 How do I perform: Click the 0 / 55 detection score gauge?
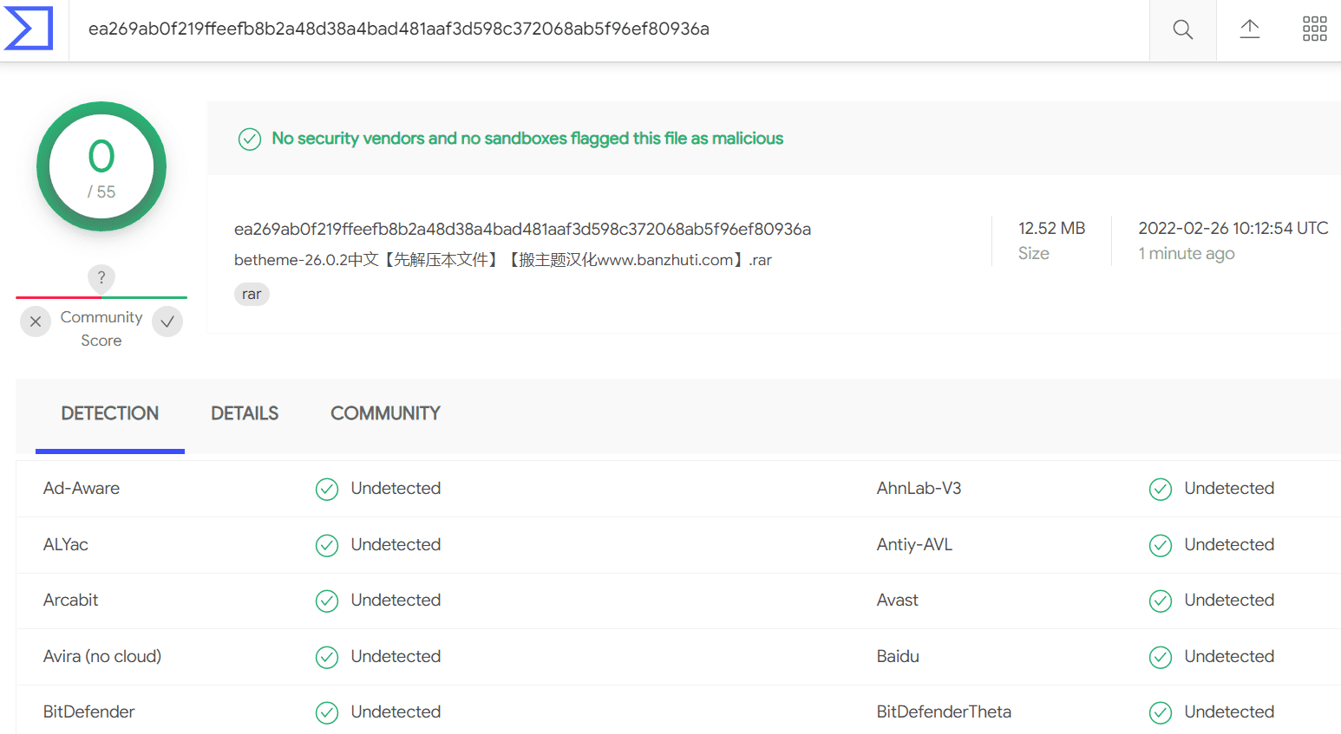[x=101, y=166]
